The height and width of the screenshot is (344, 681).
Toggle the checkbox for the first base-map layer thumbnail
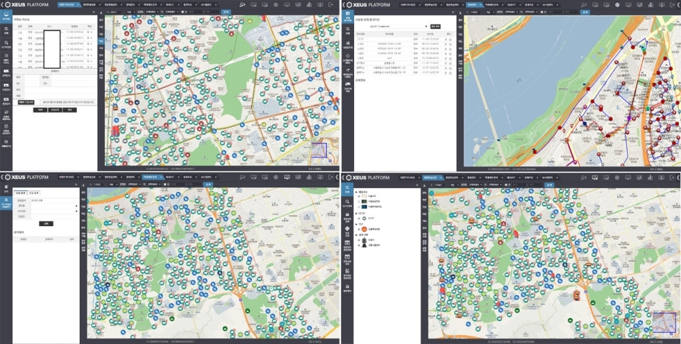[359, 196]
